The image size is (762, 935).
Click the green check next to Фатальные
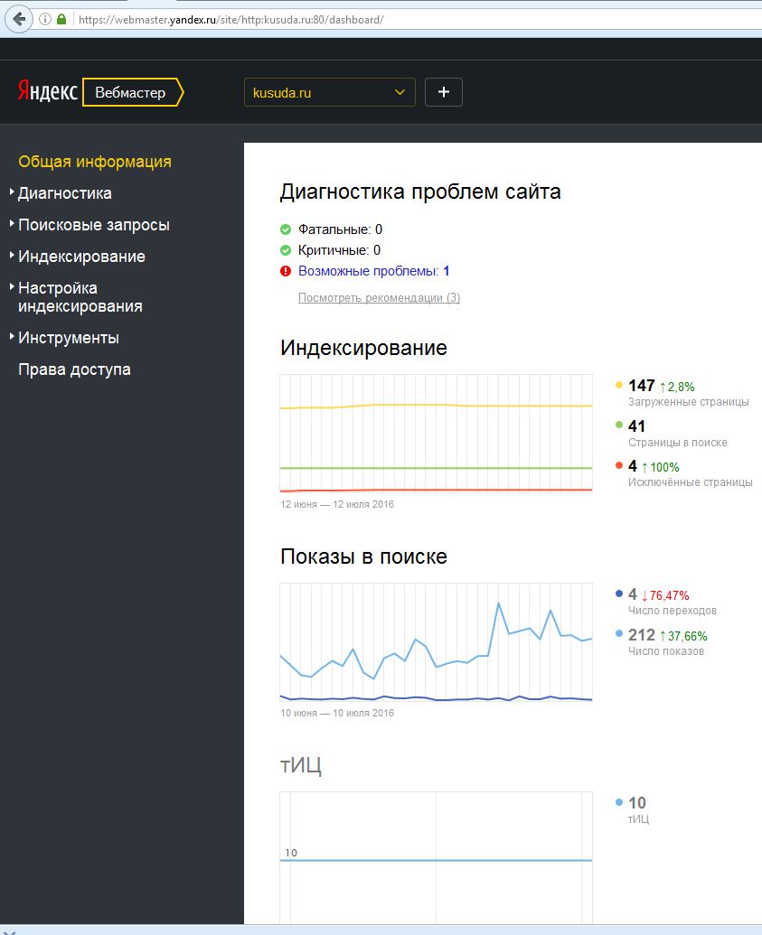pyautogui.click(x=286, y=229)
